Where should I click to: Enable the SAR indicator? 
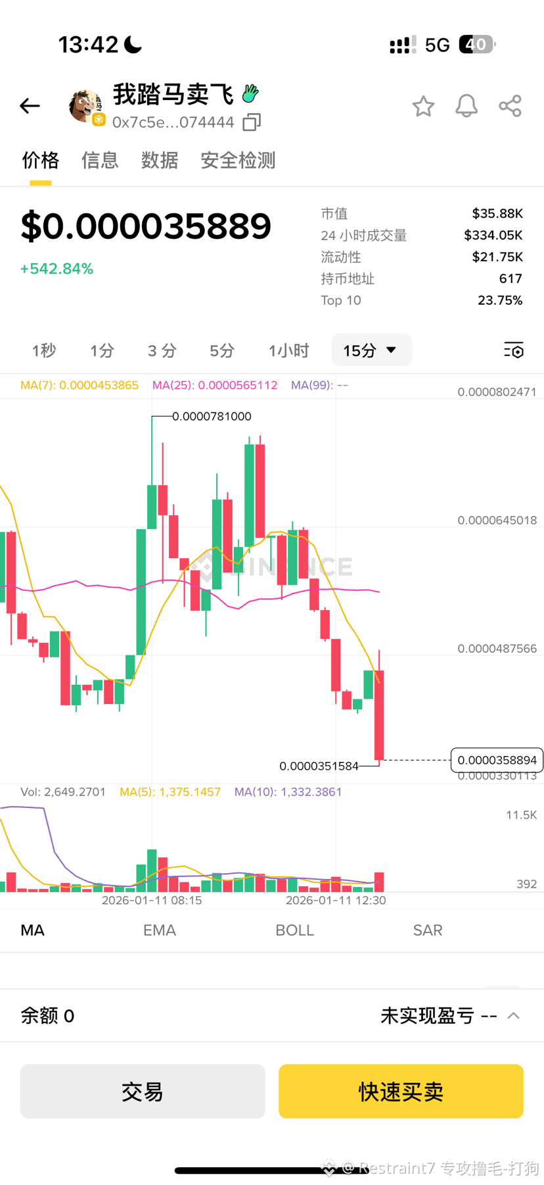(428, 930)
